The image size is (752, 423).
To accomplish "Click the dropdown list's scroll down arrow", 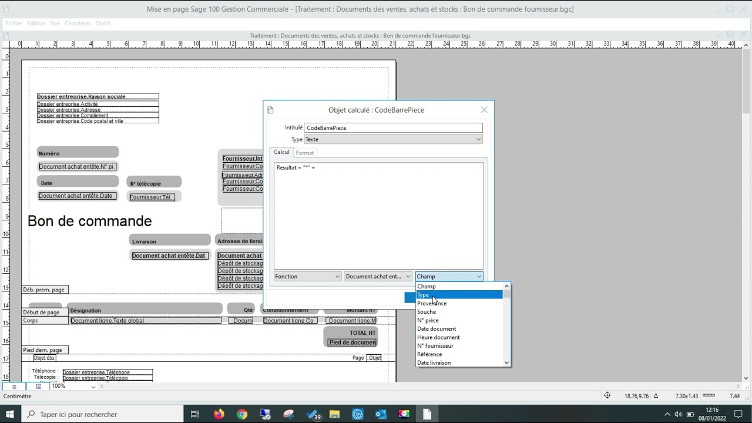I will 506,362.
